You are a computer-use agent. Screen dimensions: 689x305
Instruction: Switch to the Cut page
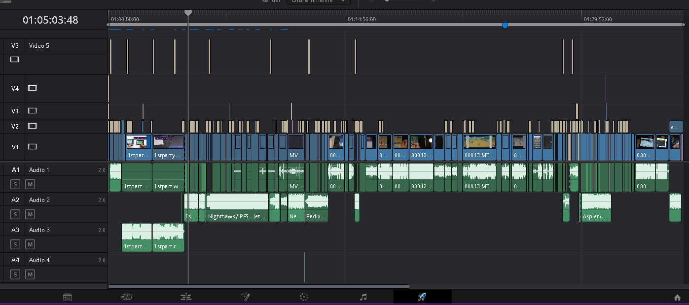(127, 297)
